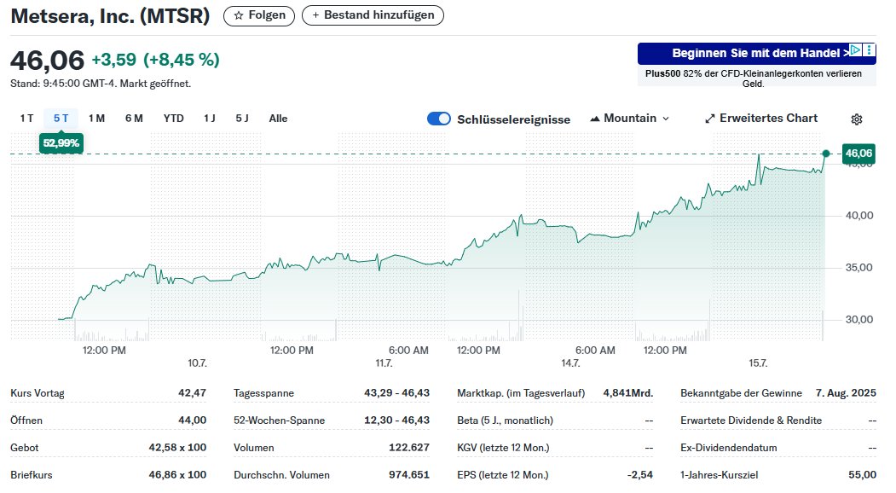The image size is (896, 493).
Task: Click the Ex-Dividendendatum label
Action: pos(729,448)
